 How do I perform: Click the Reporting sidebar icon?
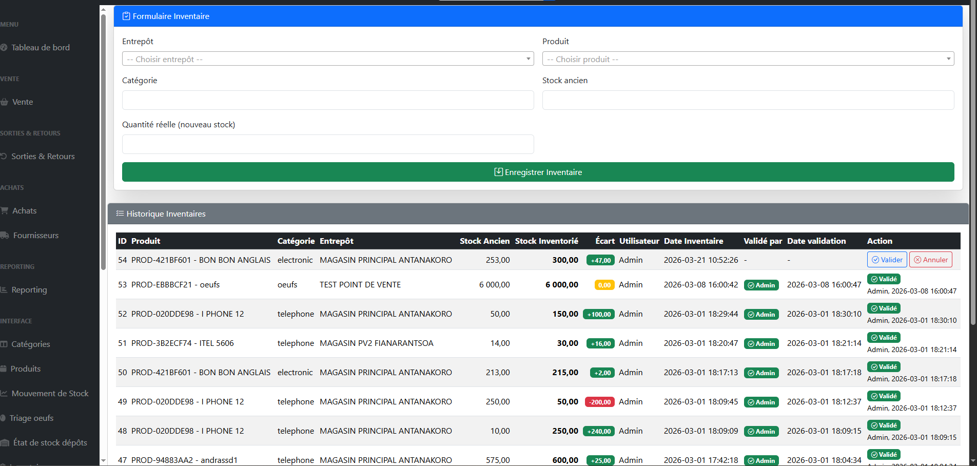[x=4, y=289]
